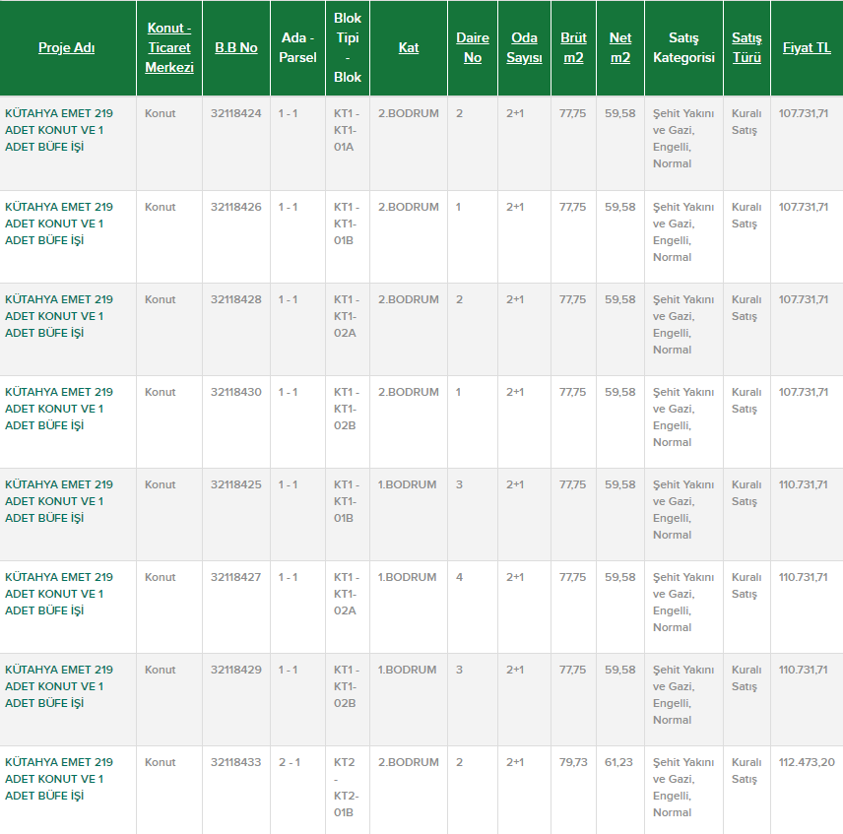
Task: Open project link in row 32118429
Action: (x=59, y=686)
